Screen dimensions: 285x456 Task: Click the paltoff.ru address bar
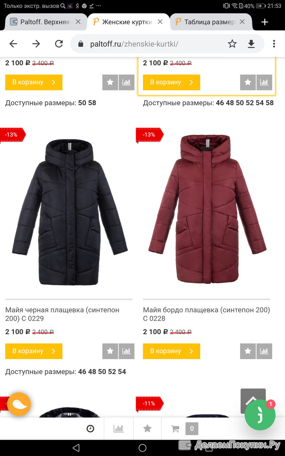[148, 44]
